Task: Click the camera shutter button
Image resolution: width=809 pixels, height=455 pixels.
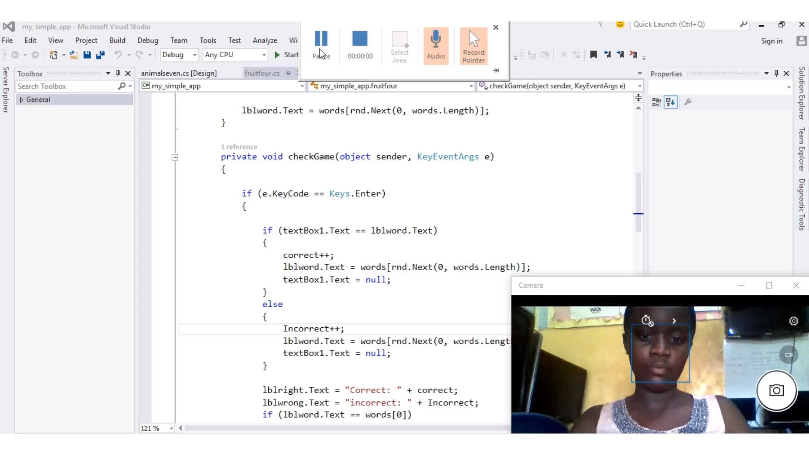Action: point(776,391)
